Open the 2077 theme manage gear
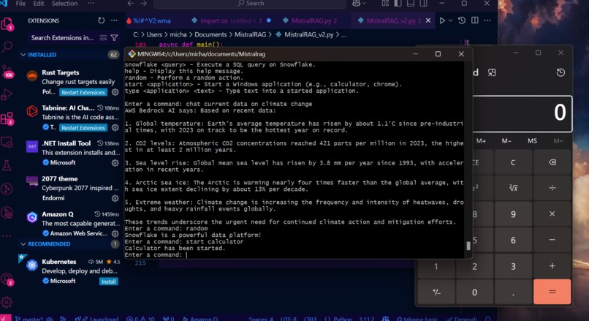Screen dimensions: 589x321 (115, 198)
